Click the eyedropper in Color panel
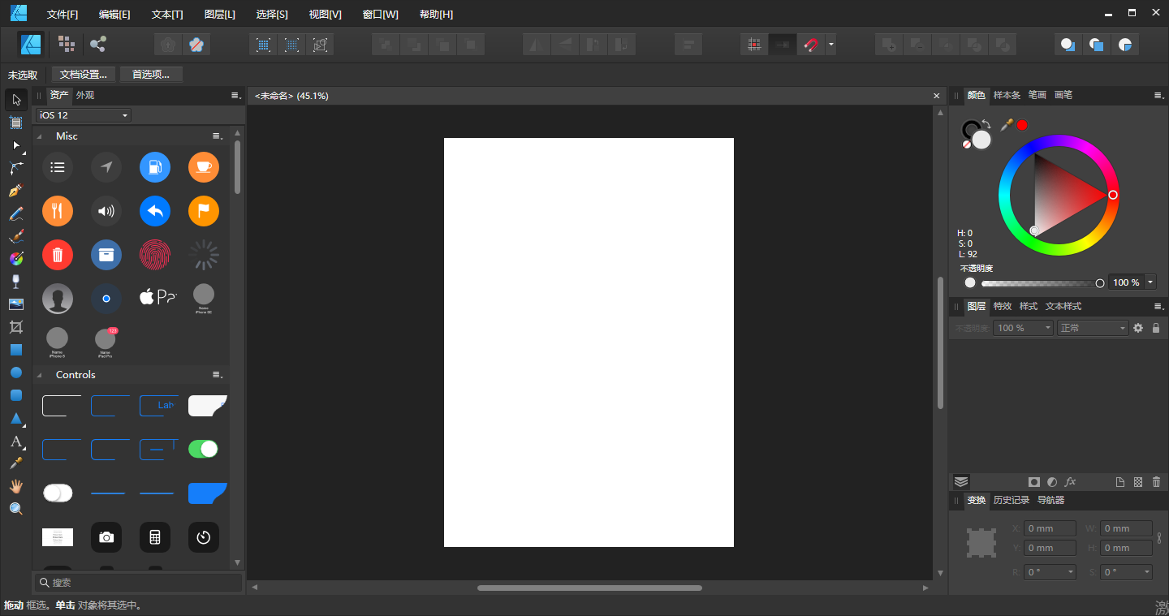 click(1007, 124)
